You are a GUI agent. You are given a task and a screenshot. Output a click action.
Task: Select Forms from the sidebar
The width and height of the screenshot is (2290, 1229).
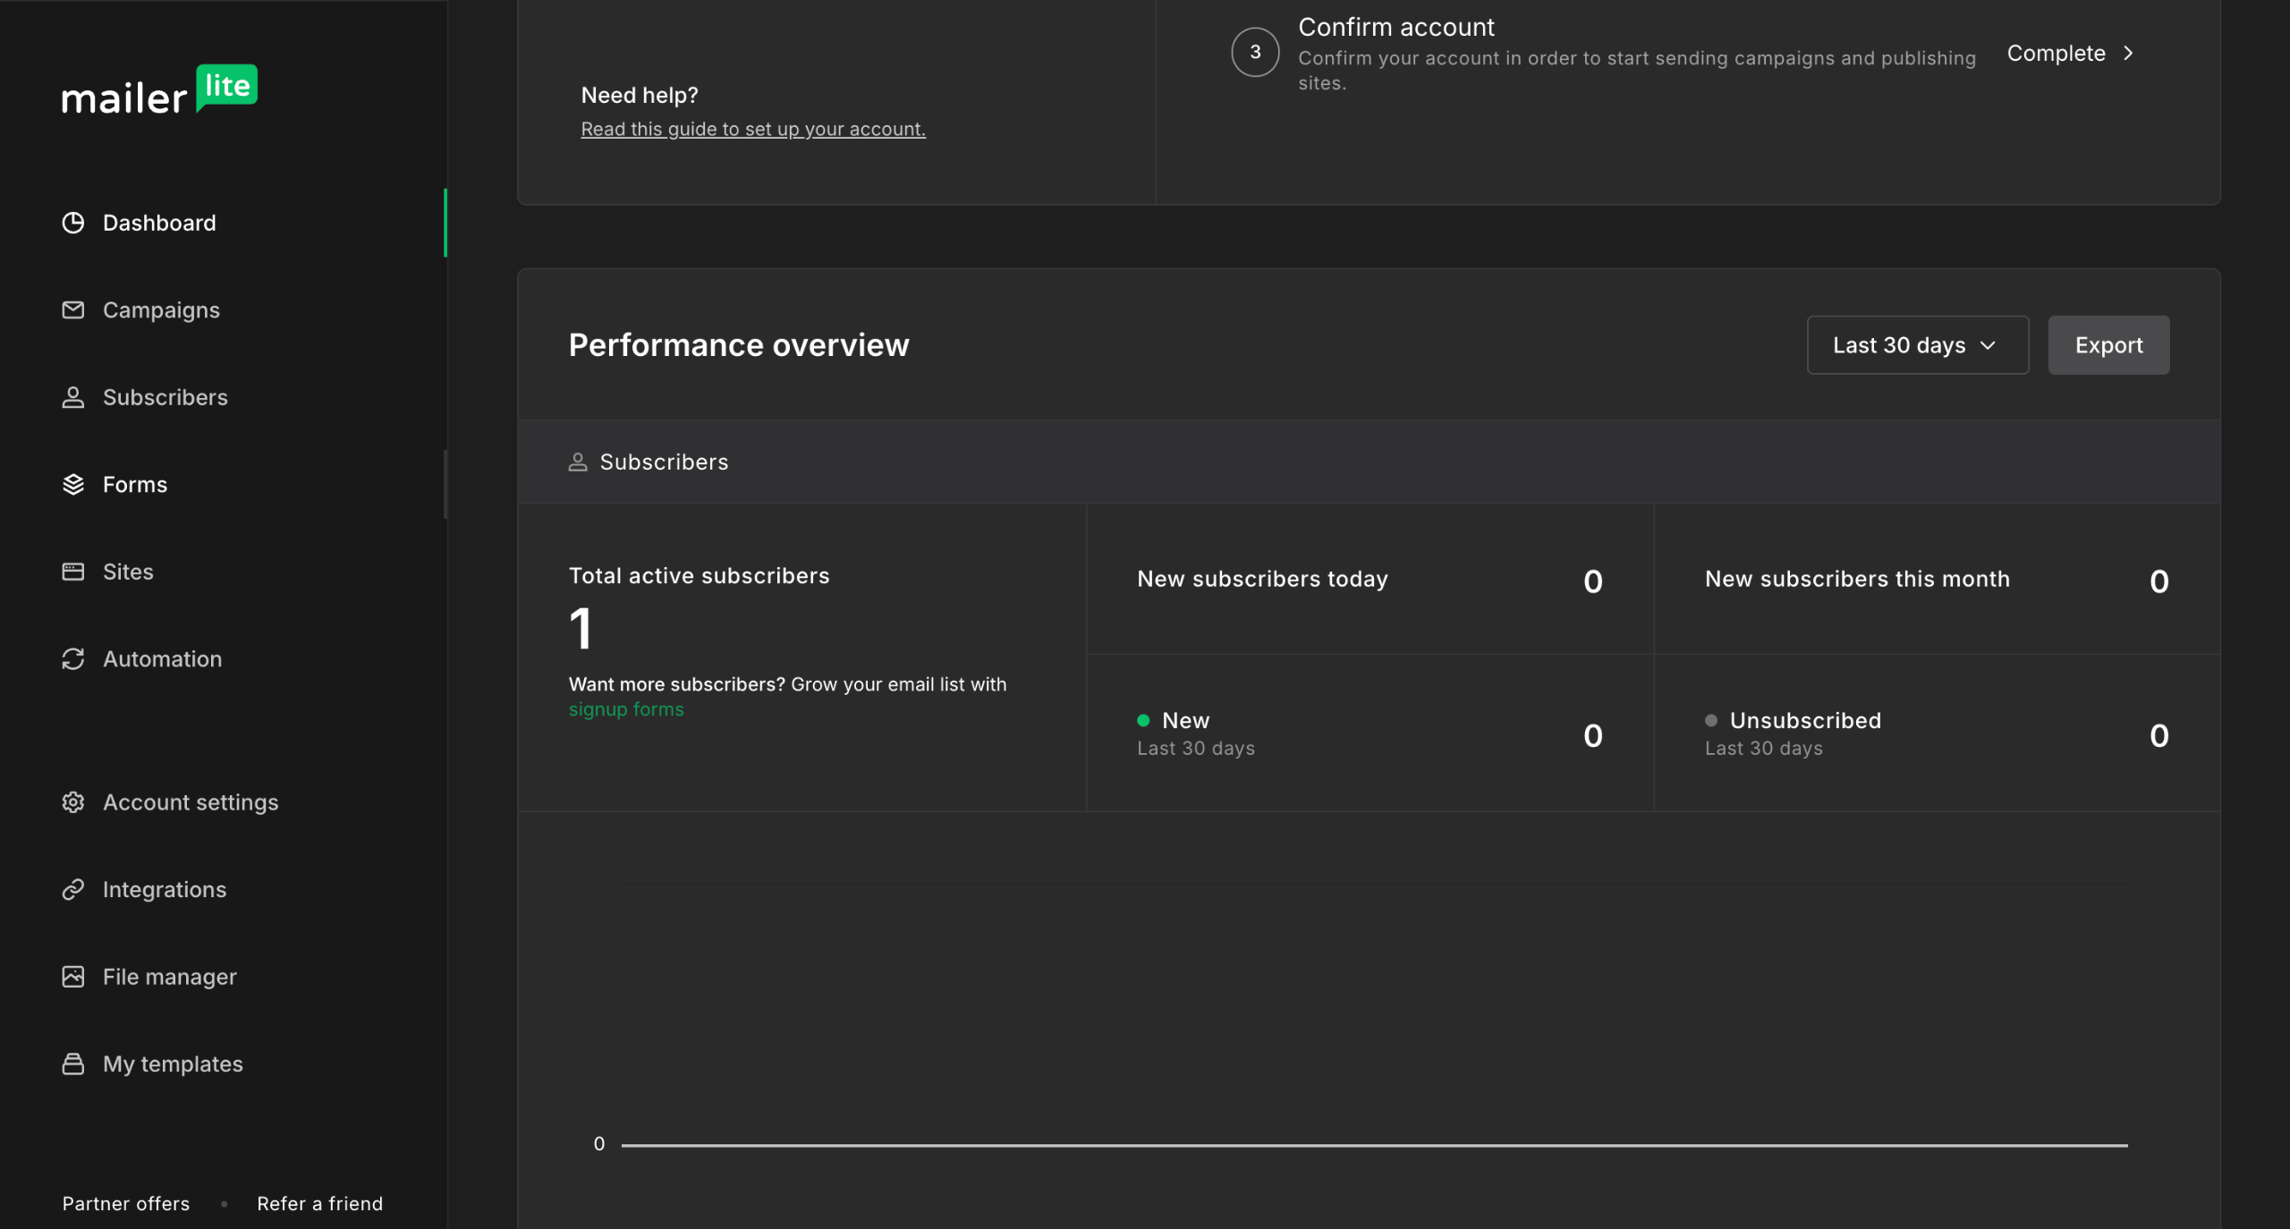135,484
